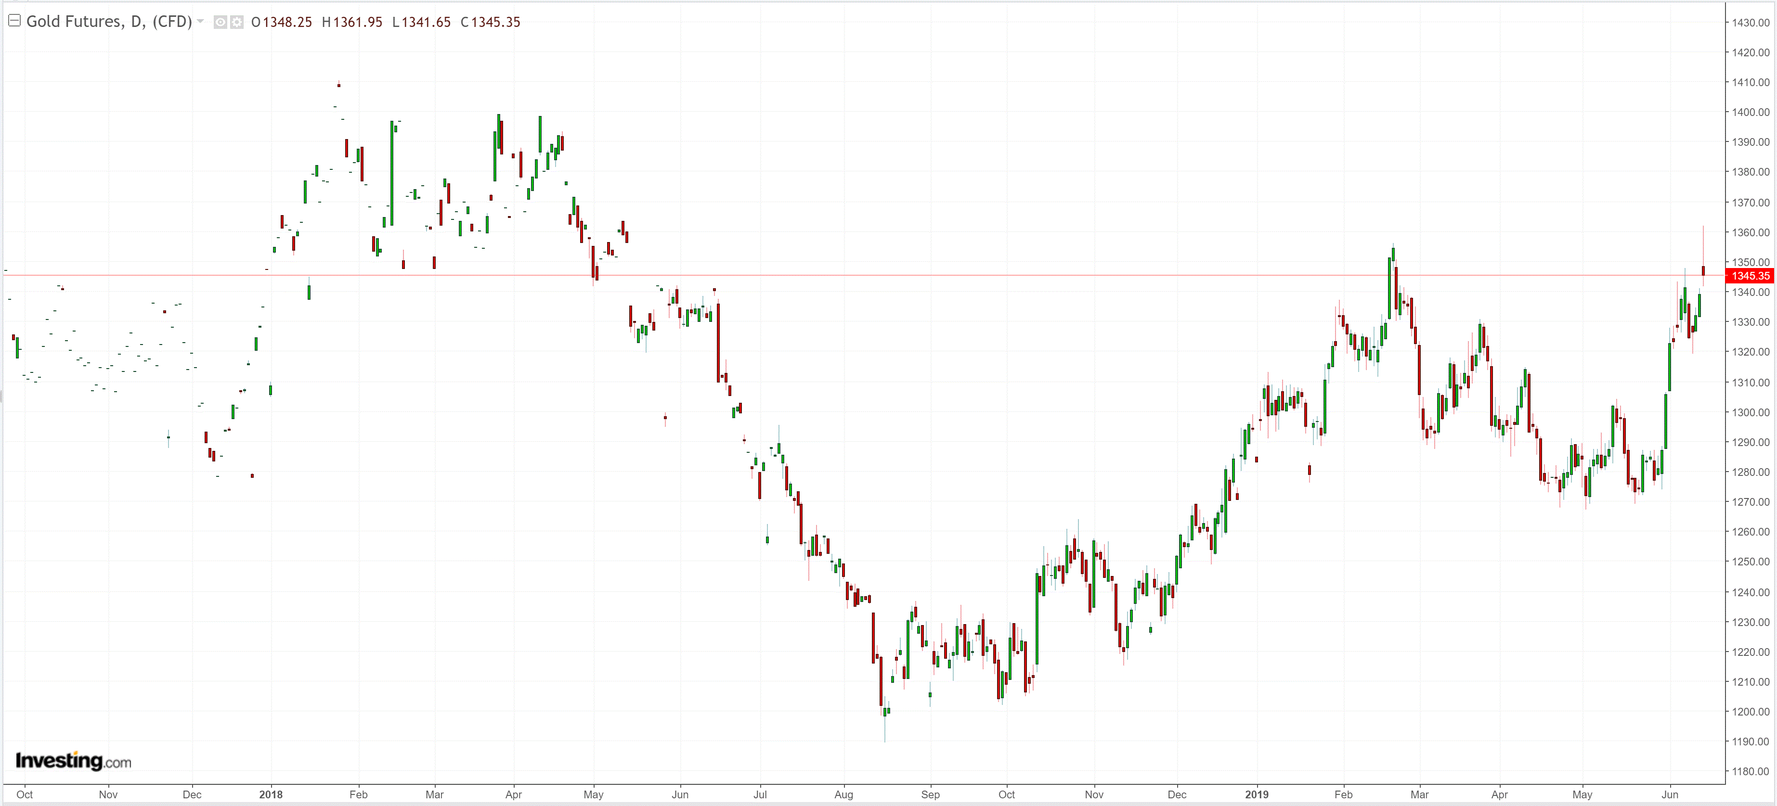The image size is (1777, 806).
Task: Click the Oct label at axis left end
Action: (x=24, y=794)
